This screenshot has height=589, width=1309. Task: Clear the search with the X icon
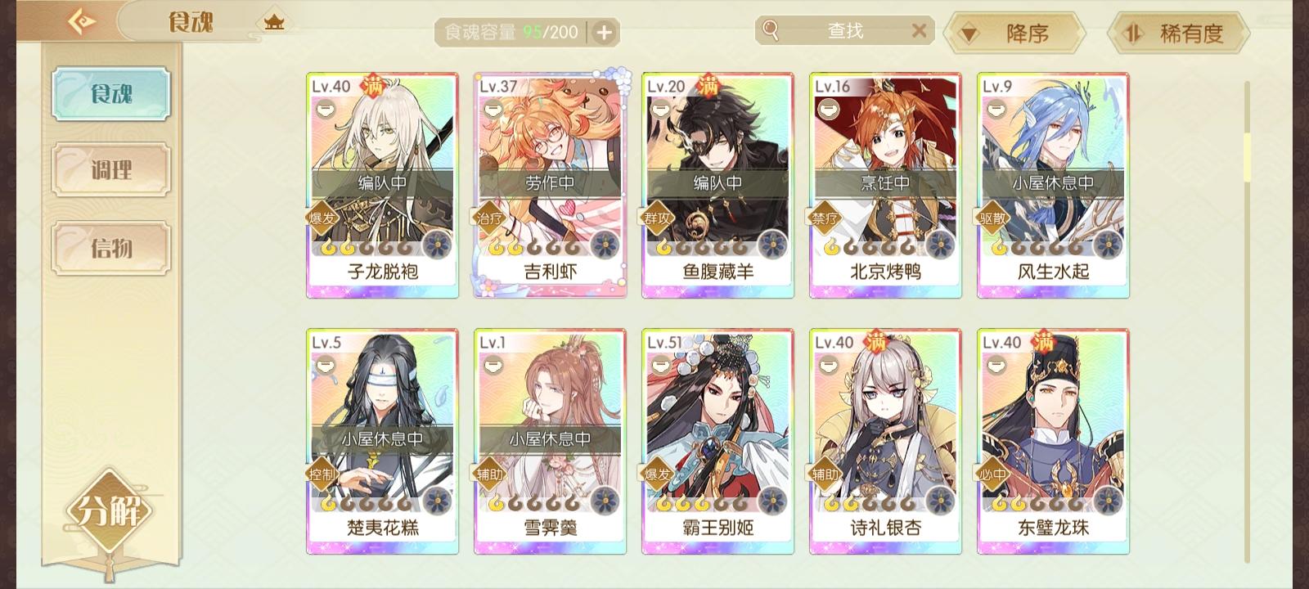(x=919, y=30)
